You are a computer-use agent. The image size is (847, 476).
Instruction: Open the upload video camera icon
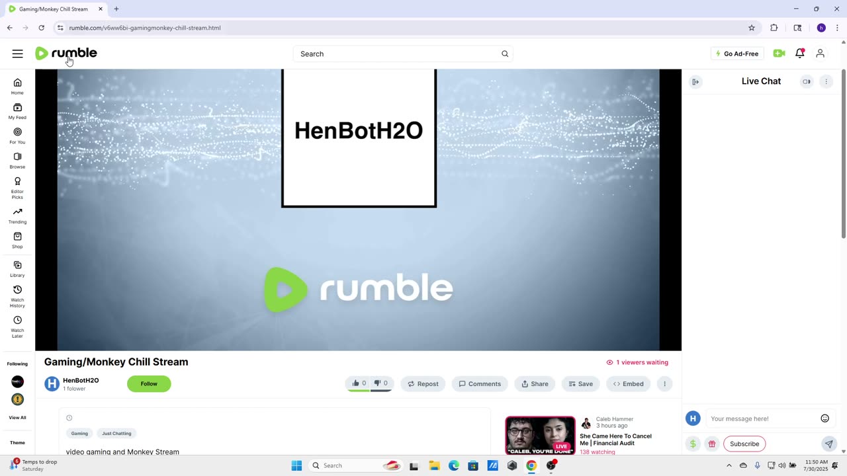pos(779,54)
